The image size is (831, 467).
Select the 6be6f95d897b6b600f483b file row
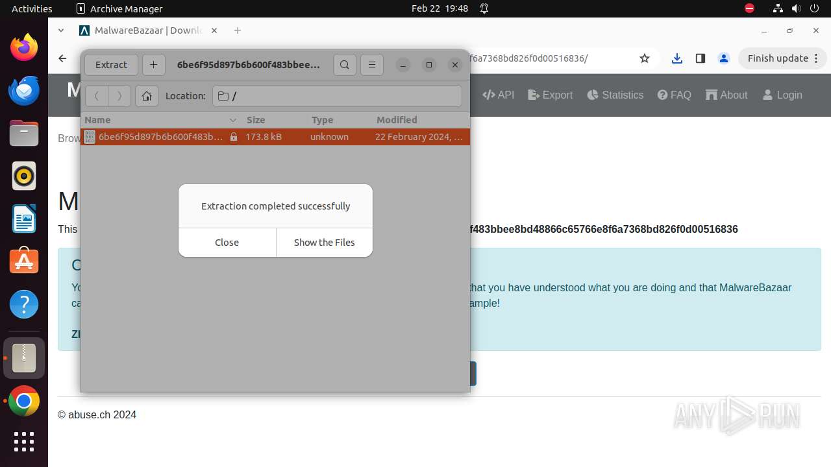(275, 137)
